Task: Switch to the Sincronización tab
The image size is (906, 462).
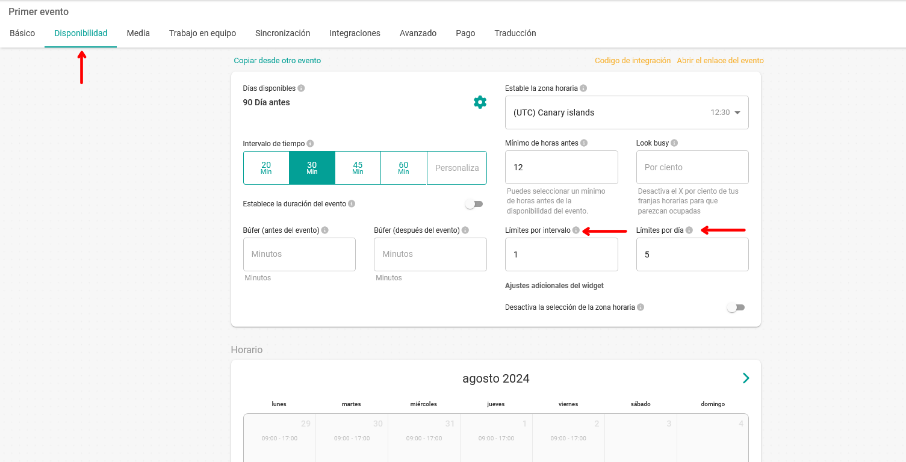Action: (282, 33)
